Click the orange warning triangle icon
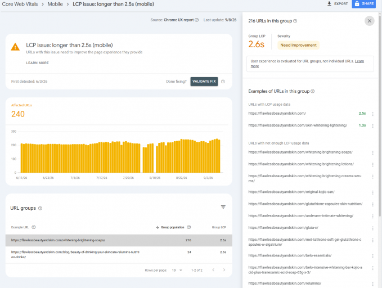 (15, 47)
